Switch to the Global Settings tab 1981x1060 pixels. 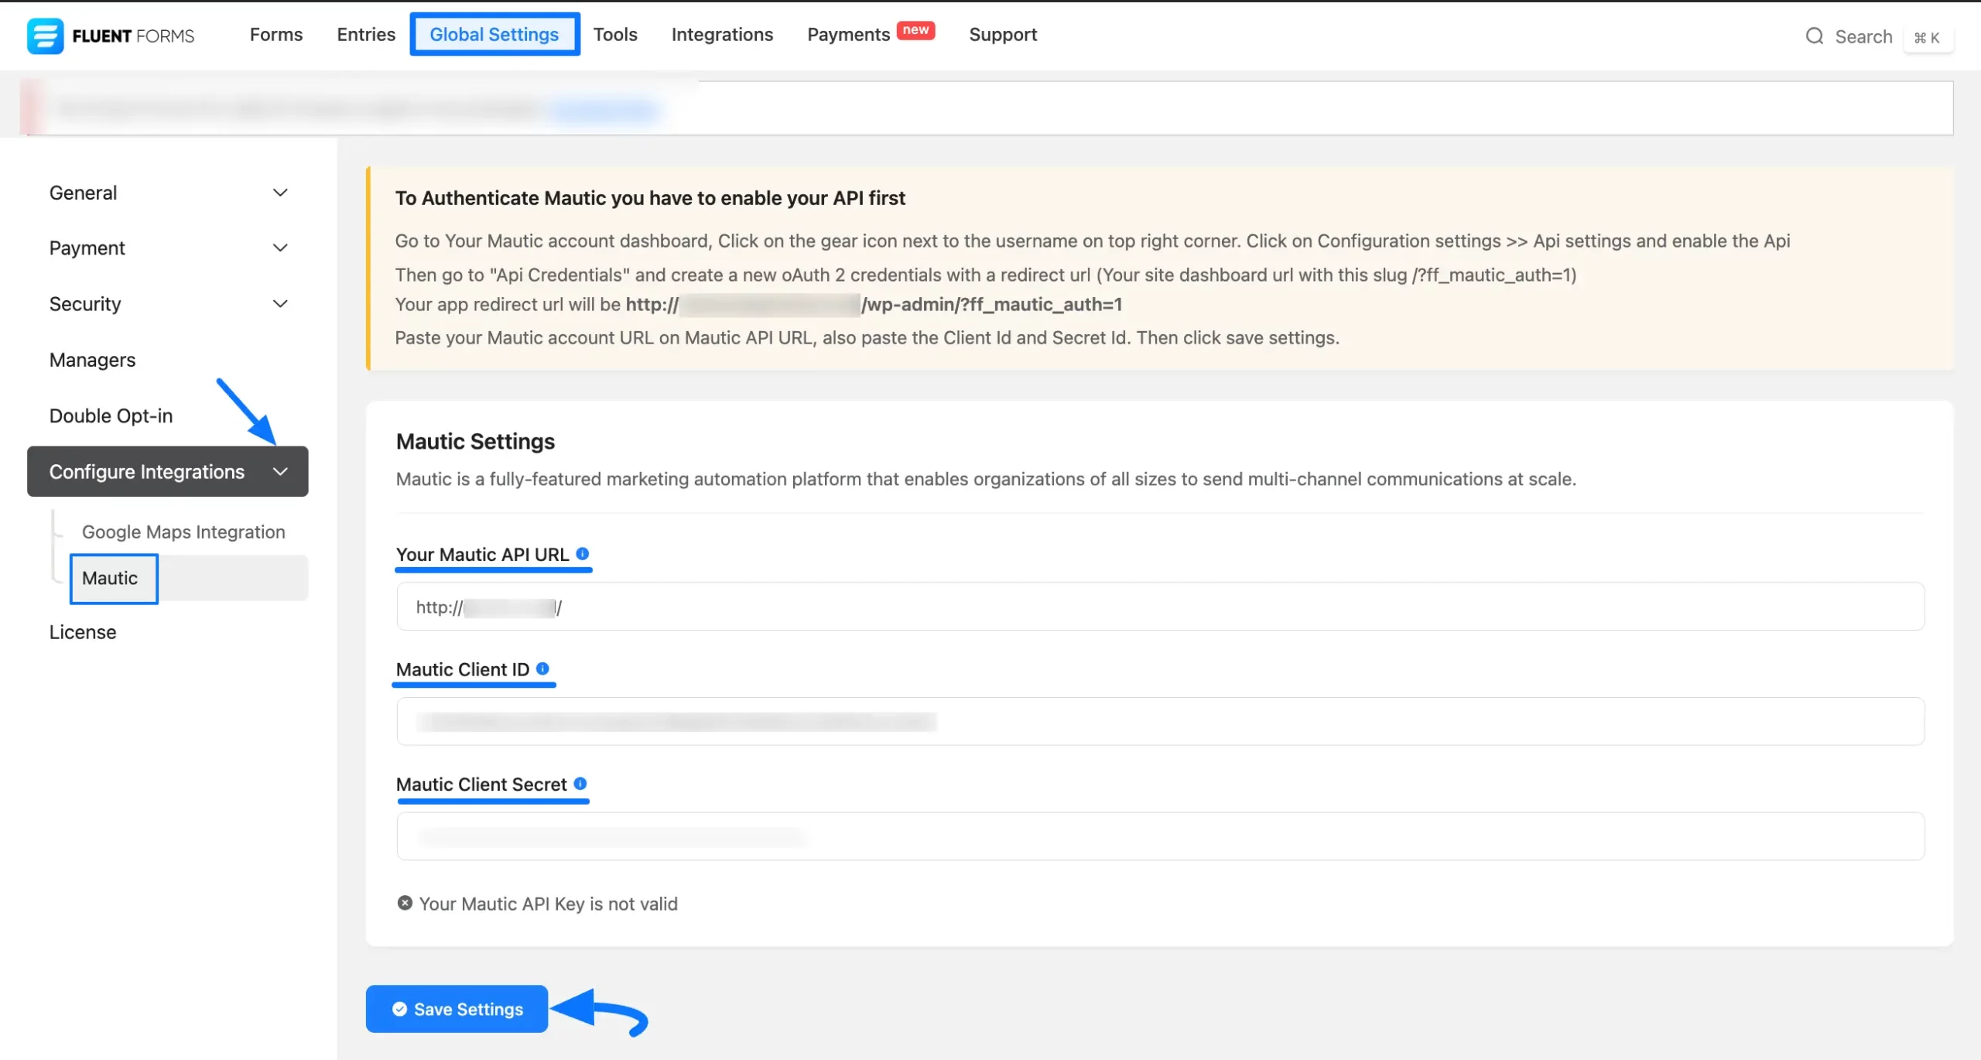pyautogui.click(x=494, y=34)
